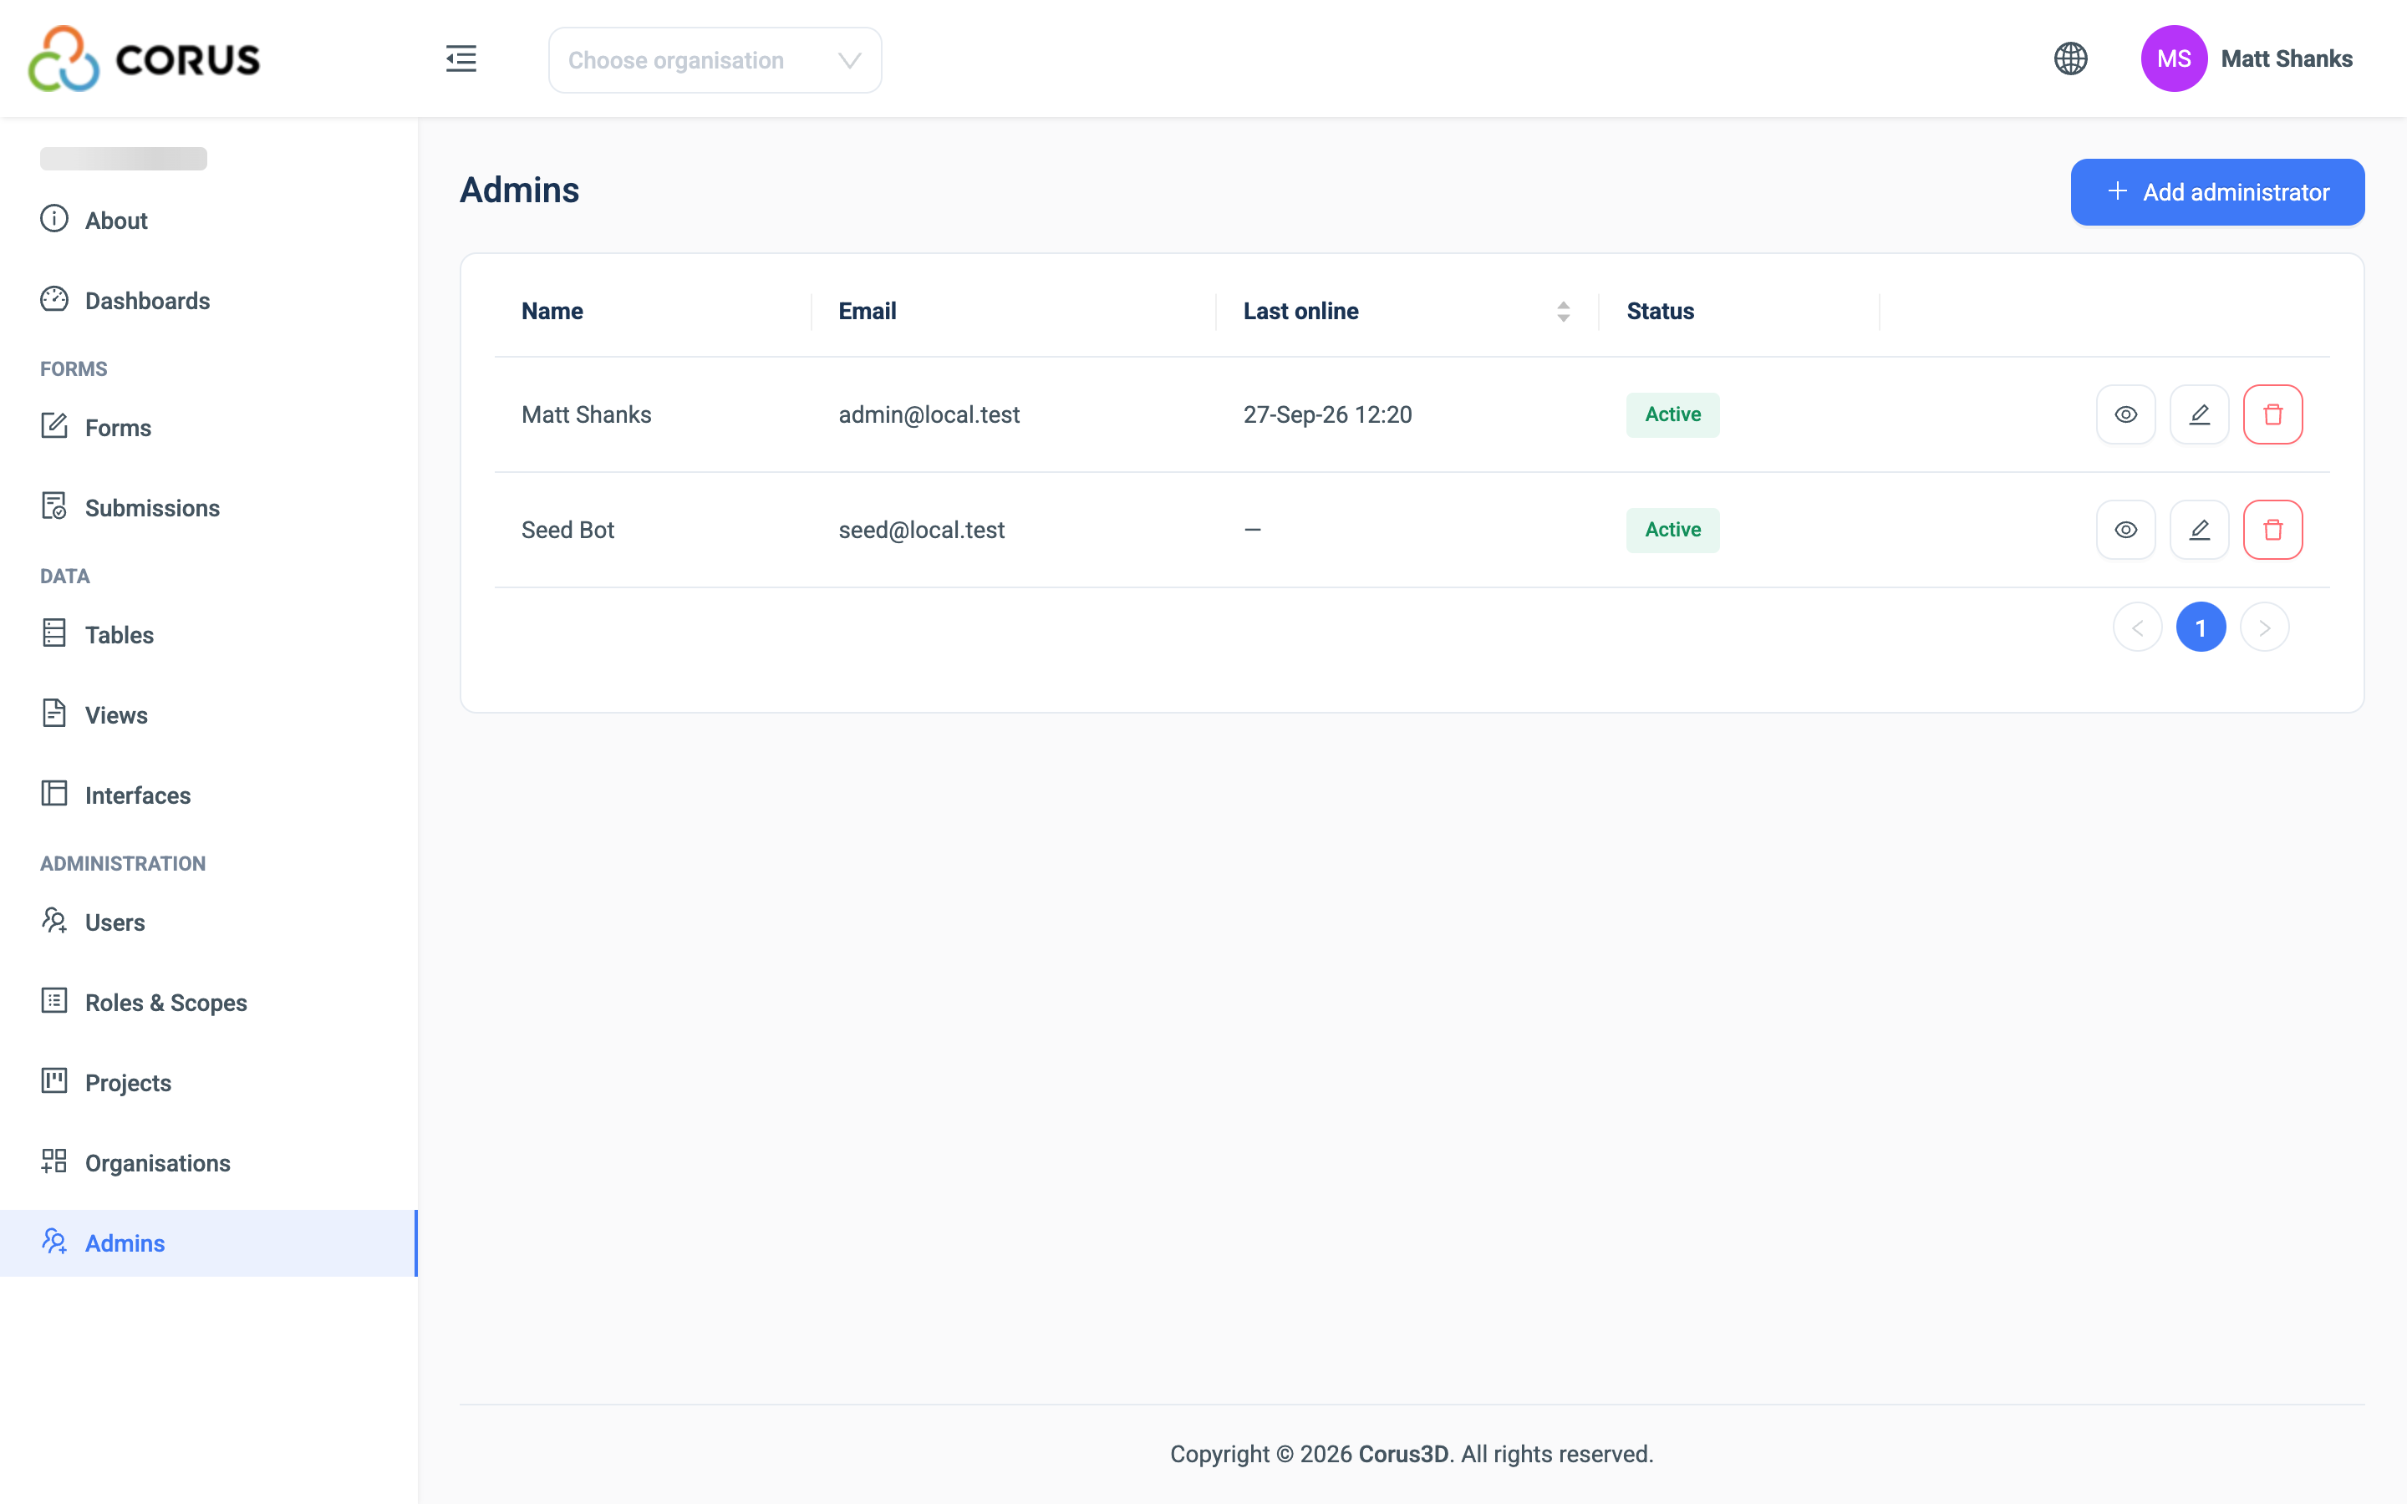Toggle Last online column sort arrows
2407x1504 pixels.
coord(1563,312)
